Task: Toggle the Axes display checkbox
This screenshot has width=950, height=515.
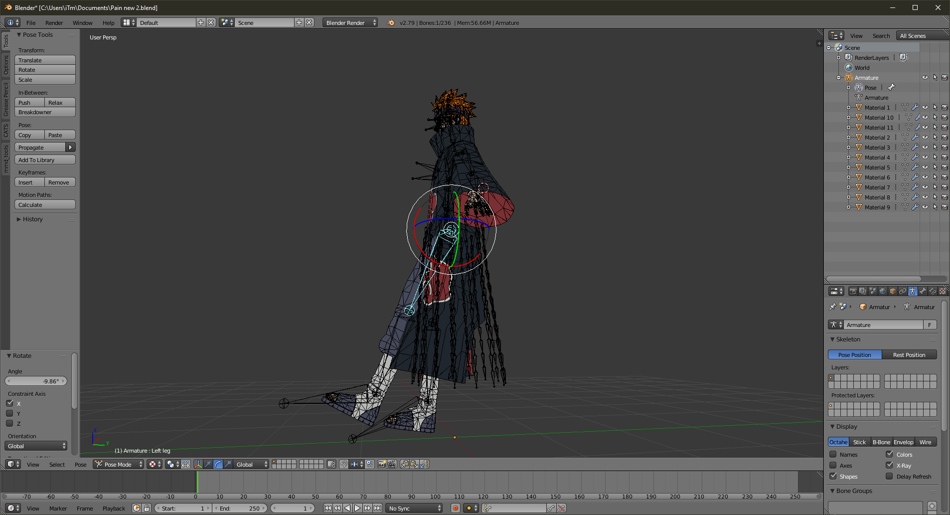Action: [833, 465]
